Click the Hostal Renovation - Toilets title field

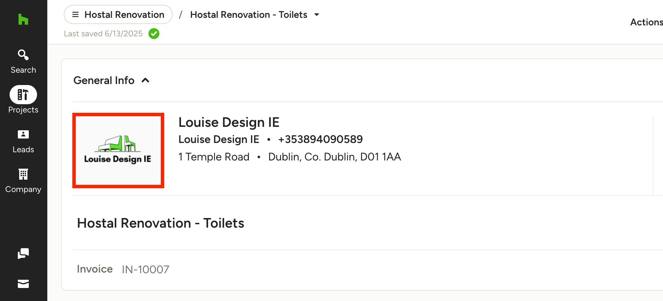160,223
